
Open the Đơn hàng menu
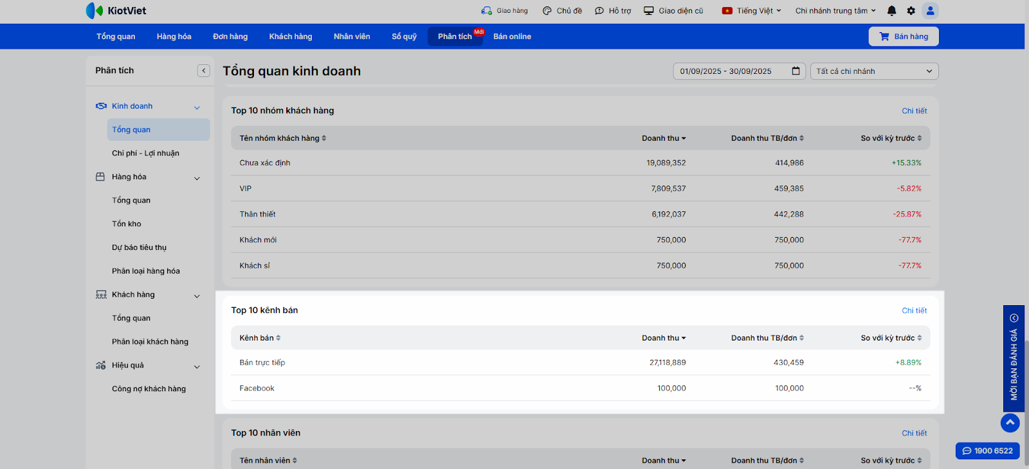230,37
